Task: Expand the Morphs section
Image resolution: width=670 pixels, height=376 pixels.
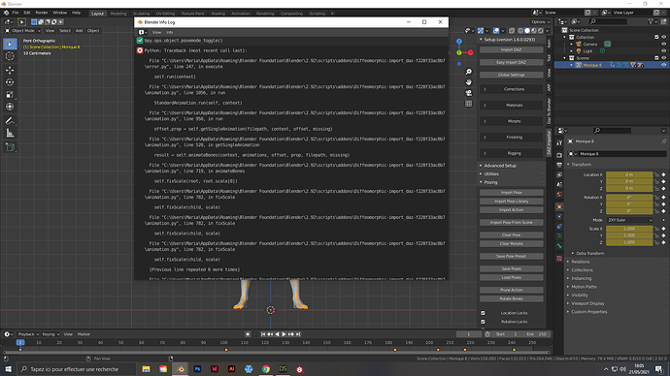Action: [x=512, y=121]
